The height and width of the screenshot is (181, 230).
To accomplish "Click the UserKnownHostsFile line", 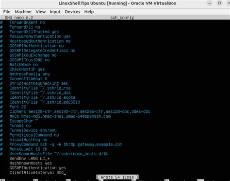I will [59, 154].
